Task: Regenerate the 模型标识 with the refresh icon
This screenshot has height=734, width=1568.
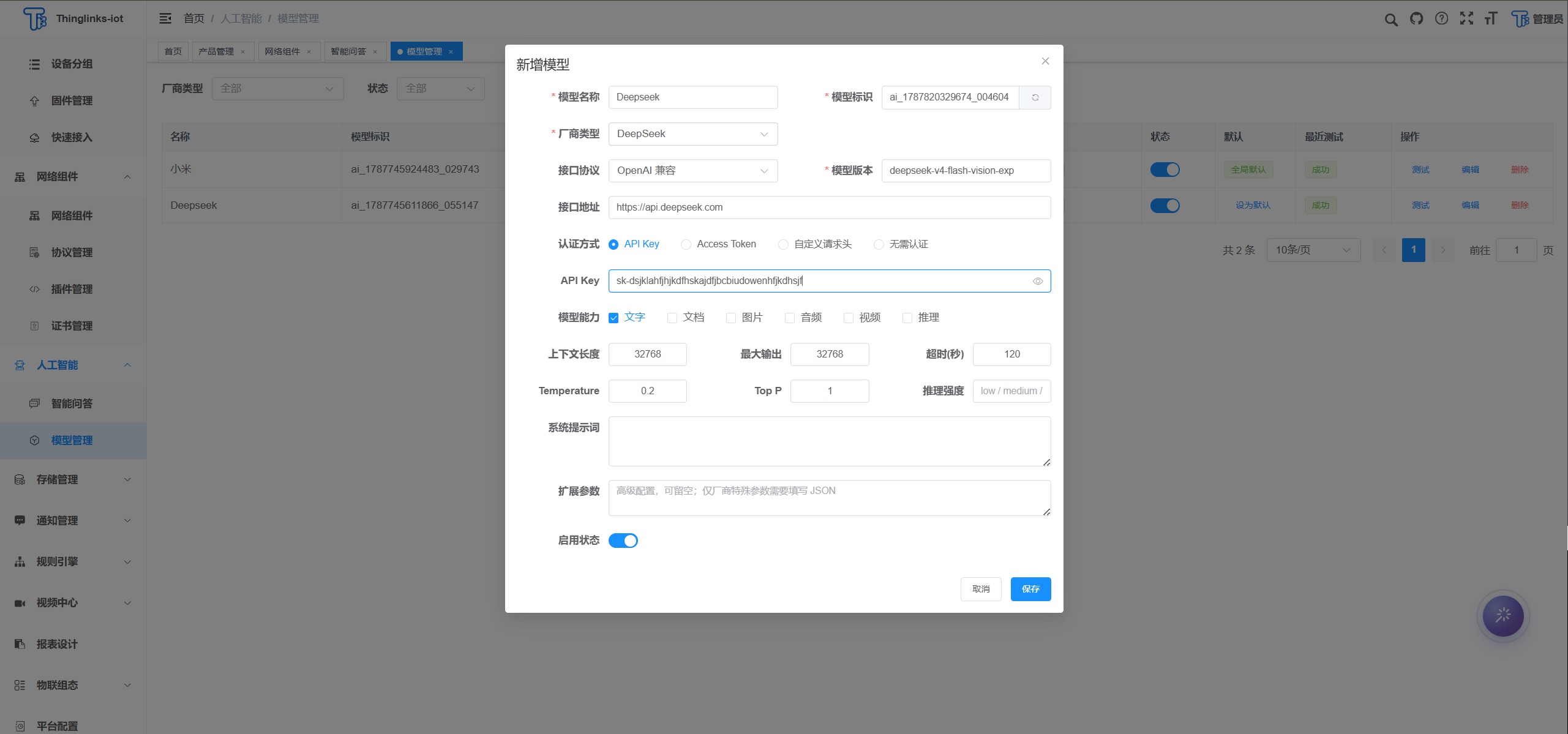Action: [x=1035, y=97]
